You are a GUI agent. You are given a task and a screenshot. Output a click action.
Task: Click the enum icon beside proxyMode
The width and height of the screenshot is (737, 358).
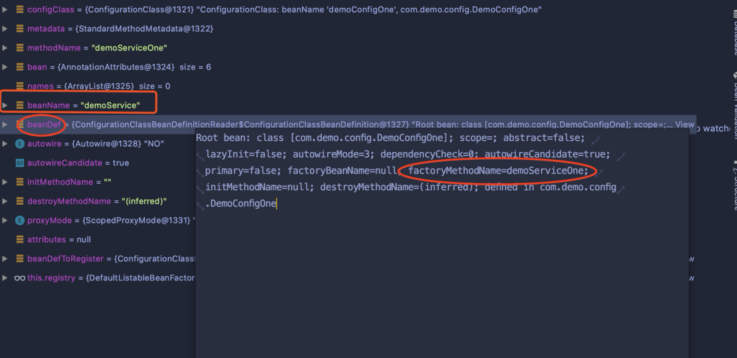pos(20,220)
